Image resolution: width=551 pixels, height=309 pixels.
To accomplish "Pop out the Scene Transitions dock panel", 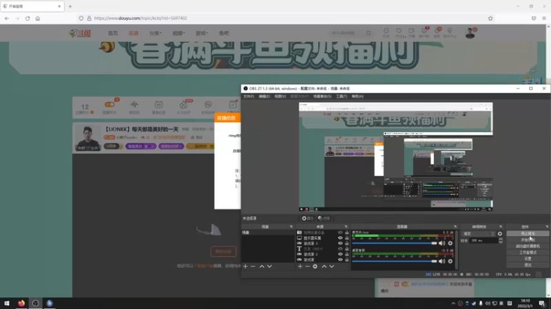I will click(501, 227).
